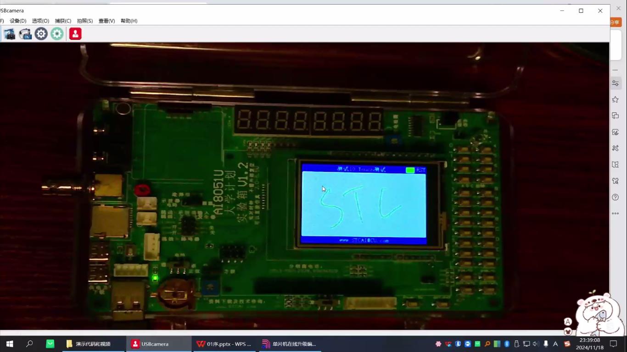Open the dark gray gear settings
The image size is (627, 352).
[41, 34]
